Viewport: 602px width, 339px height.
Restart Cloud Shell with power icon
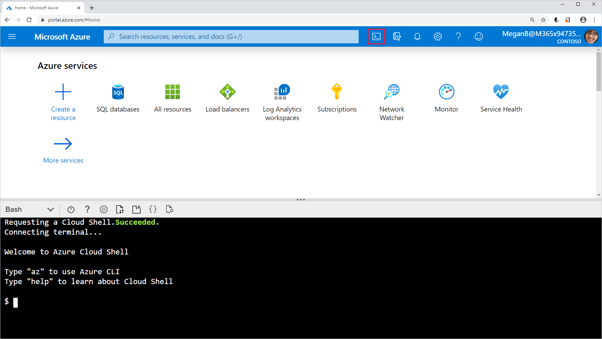pyautogui.click(x=71, y=209)
